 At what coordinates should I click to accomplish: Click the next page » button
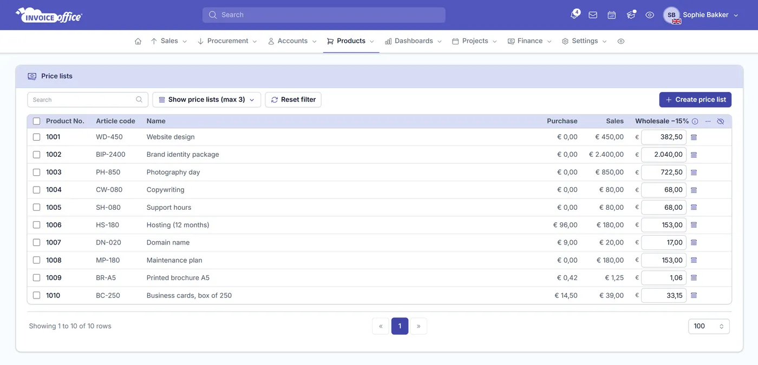click(x=419, y=326)
